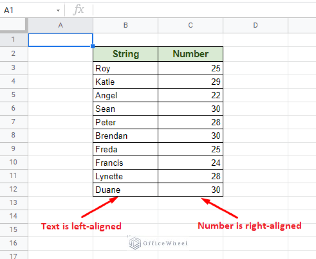The height and width of the screenshot is (259, 316).
Task: Select column B header
Action: pyautogui.click(x=125, y=25)
